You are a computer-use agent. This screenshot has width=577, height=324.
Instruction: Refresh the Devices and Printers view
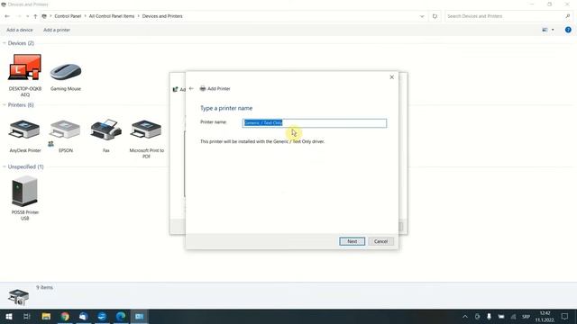coord(435,16)
